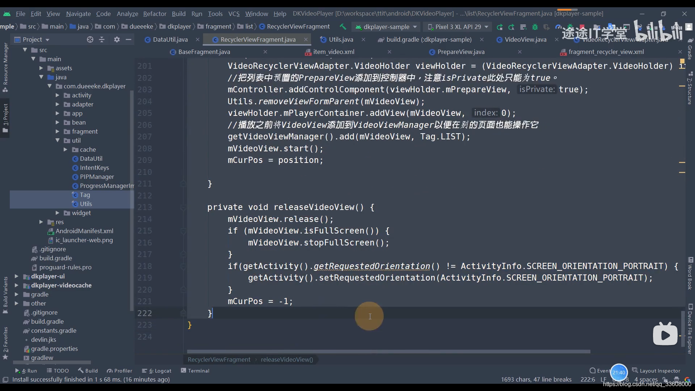
Task: Open Project panel settings gear
Action: click(x=117, y=39)
